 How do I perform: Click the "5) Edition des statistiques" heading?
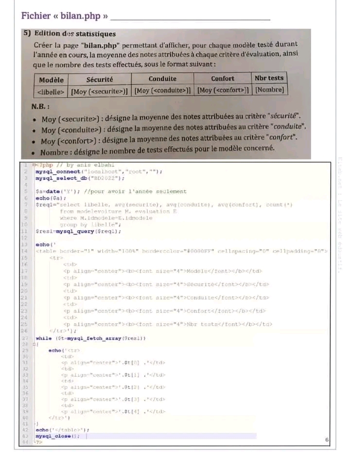[x=69, y=34]
